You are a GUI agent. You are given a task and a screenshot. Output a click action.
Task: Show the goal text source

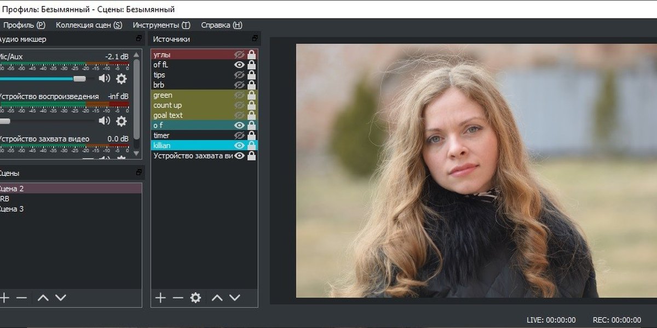[239, 115]
